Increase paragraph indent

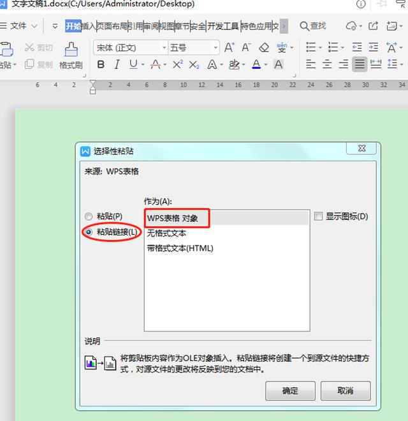click(373, 47)
